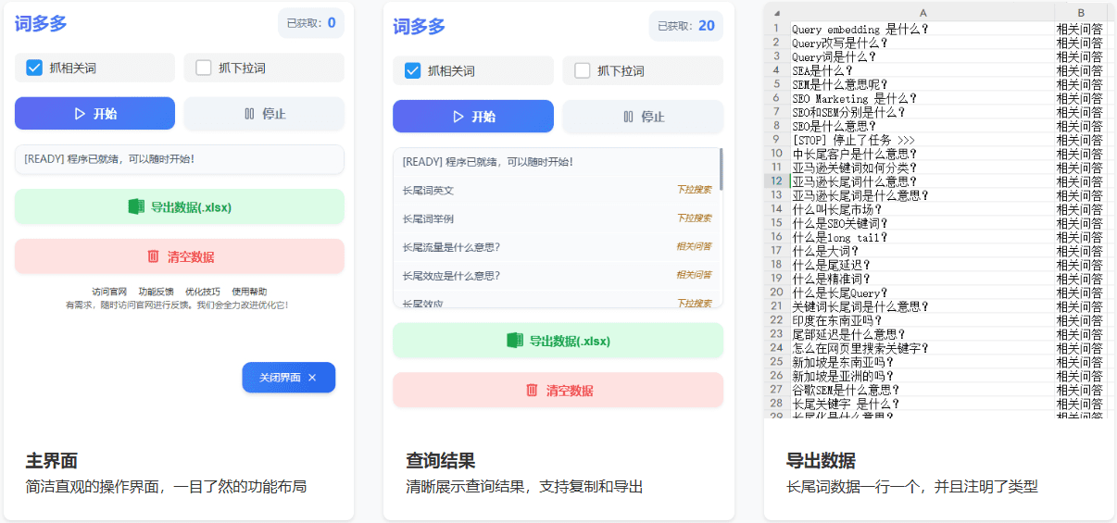The width and height of the screenshot is (1117, 523).
Task: Click 停止 in the query results panel
Action: (643, 117)
